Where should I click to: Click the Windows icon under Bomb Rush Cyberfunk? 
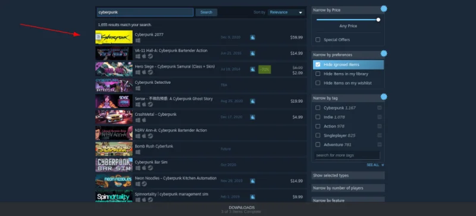point(138,152)
